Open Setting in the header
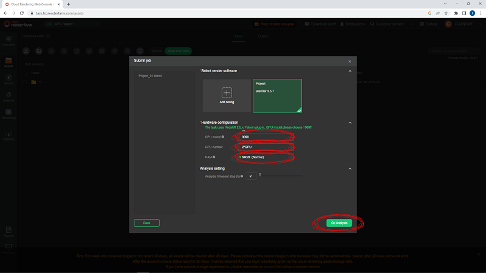 coord(428,24)
